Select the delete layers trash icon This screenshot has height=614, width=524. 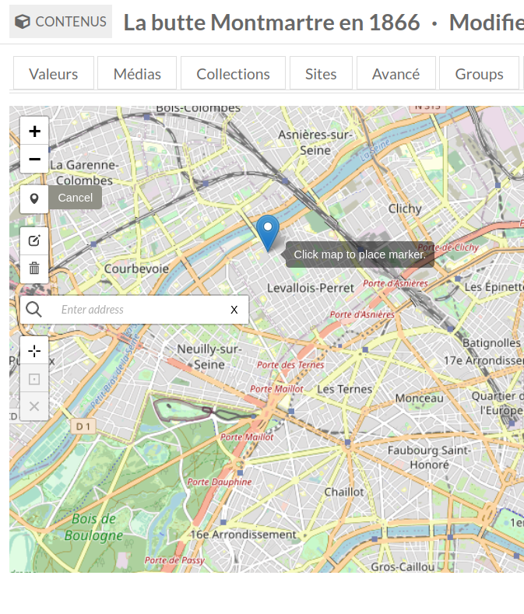point(34,268)
